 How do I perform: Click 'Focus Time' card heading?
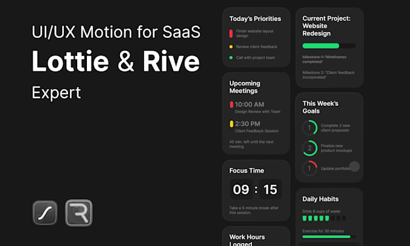tap(247, 171)
